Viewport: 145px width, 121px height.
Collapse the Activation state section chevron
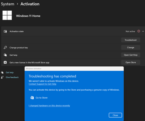point(143,31)
